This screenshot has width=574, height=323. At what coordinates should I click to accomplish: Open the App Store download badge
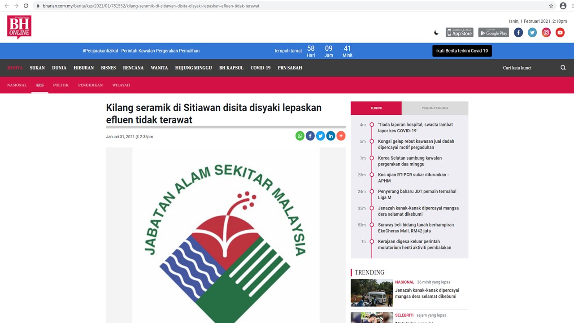tap(460, 32)
